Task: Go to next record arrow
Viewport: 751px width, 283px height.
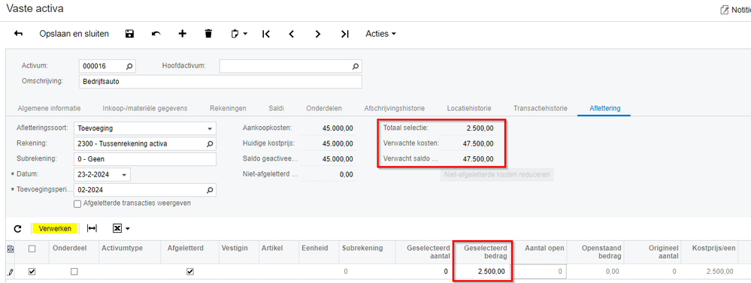Action: click(317, 34)
